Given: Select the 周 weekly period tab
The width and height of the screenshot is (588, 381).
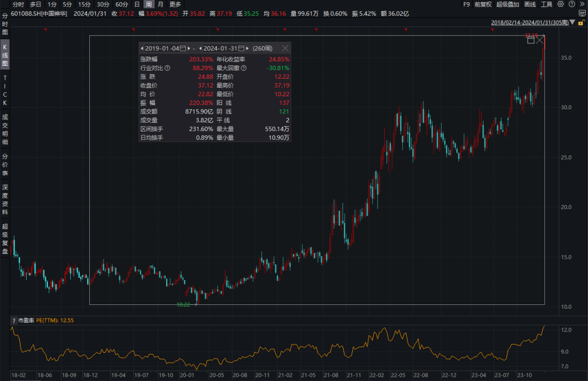Looking at the screenshot, I should pyautogui.click(x=149, y=4).
